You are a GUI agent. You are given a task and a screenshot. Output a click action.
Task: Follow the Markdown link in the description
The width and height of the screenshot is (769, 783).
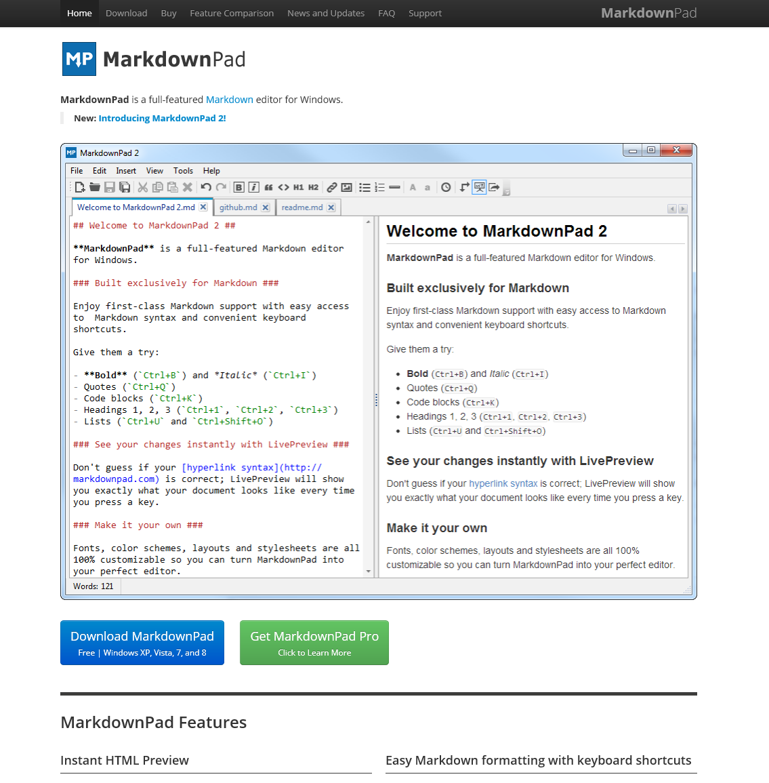point(230,100)
